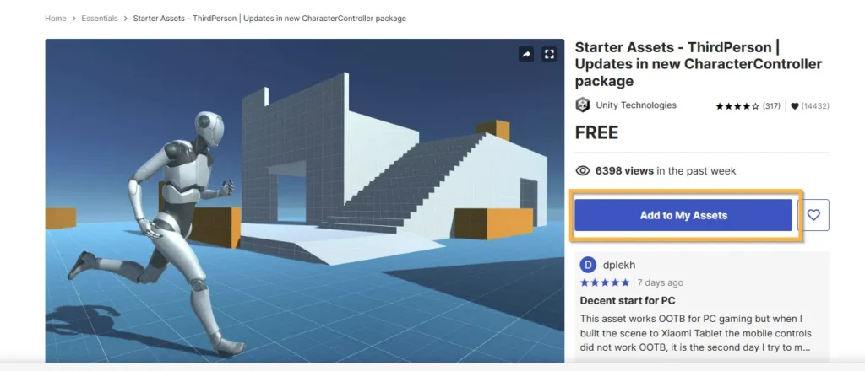Open the (317) reviews count link
865x371 pixels.
[x=771, y=106]
